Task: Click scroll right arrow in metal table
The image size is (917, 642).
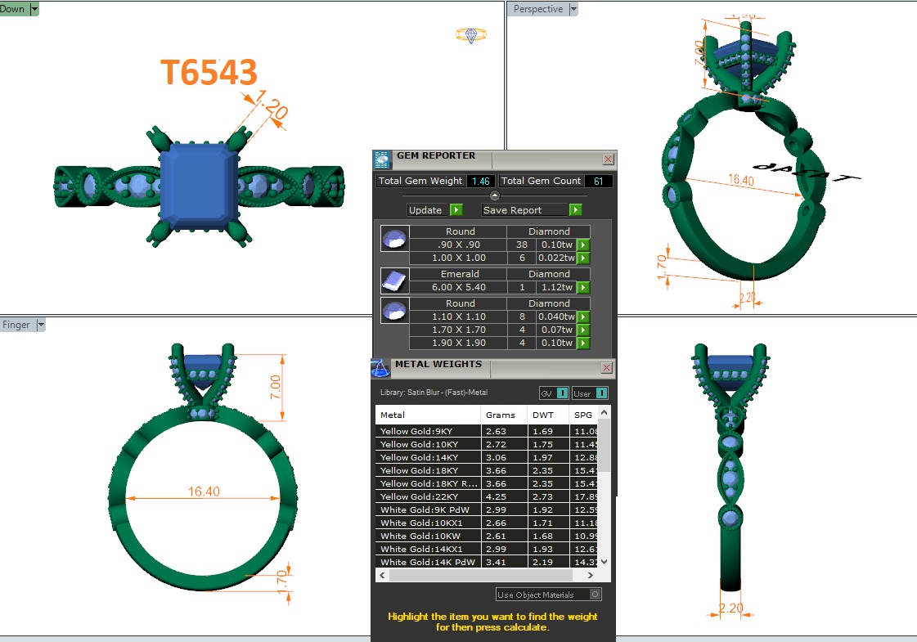Action: tap(590, 575)
